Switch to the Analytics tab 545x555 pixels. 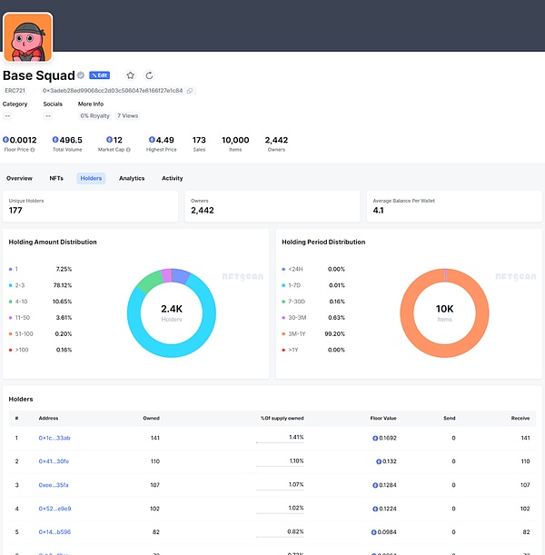click(132, 178)
